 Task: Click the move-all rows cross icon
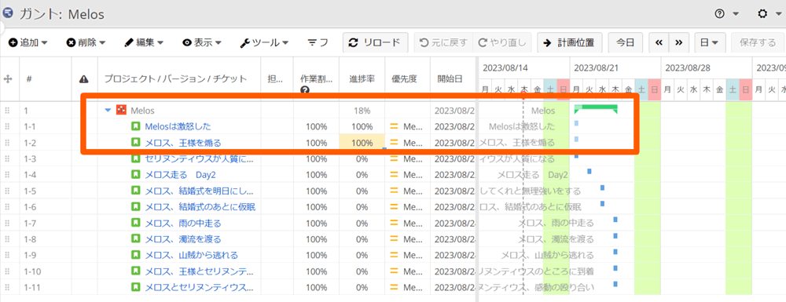point(8,79)
